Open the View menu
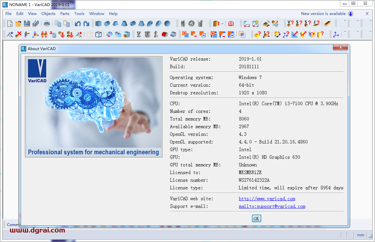The image size is (375, 242). [x=32, y=14]
